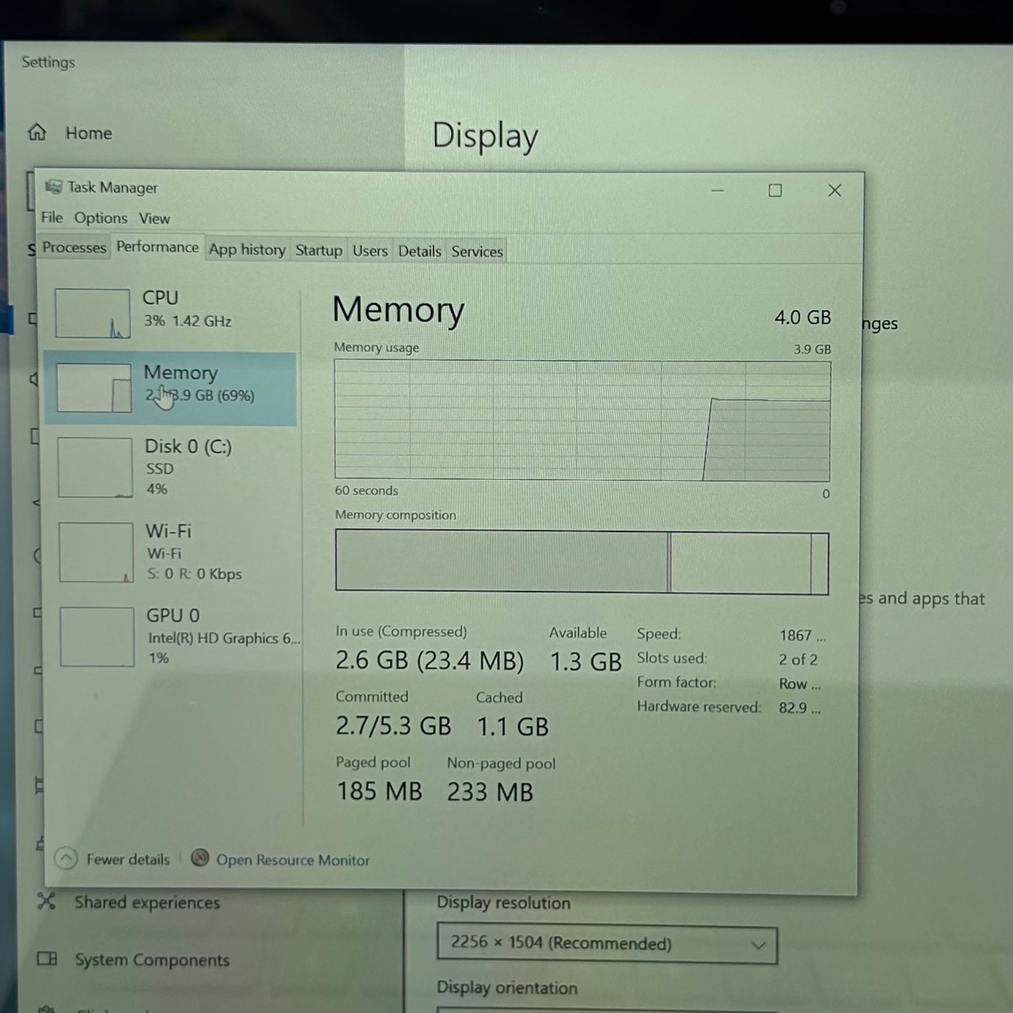The height and width of the screenshot is (1013, 1013).
Task: Click the Memory composition bar
Action: (x=581, y=562)
